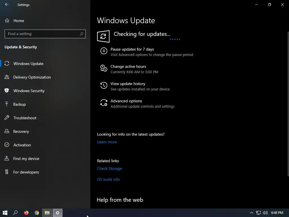Click the Windows Update sync arrows sidebar icon

click(7, 64)
